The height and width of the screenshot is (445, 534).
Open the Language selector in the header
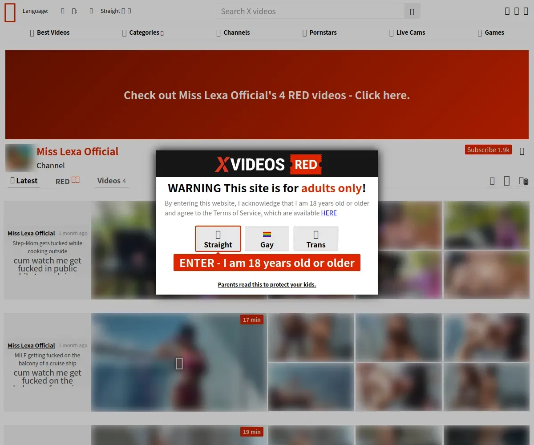click(x=49, y=11)
